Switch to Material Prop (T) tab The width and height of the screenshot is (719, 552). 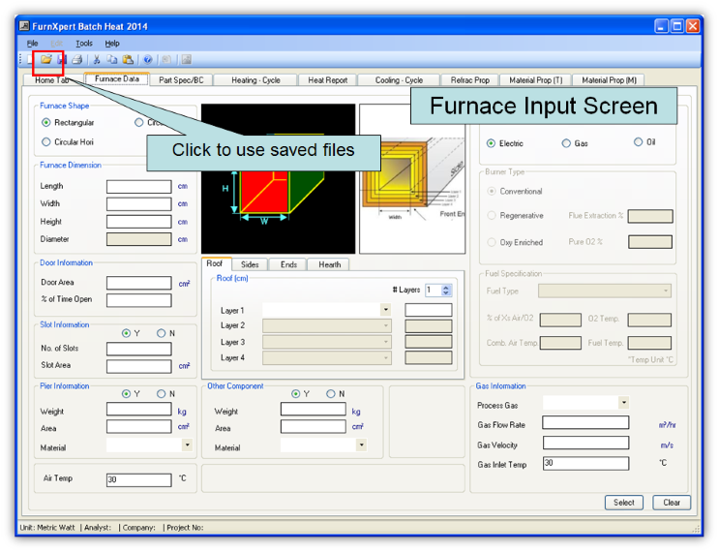535,80
